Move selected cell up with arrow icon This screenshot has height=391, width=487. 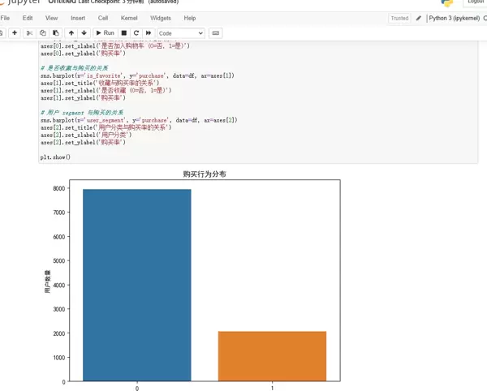pos(71,33)
